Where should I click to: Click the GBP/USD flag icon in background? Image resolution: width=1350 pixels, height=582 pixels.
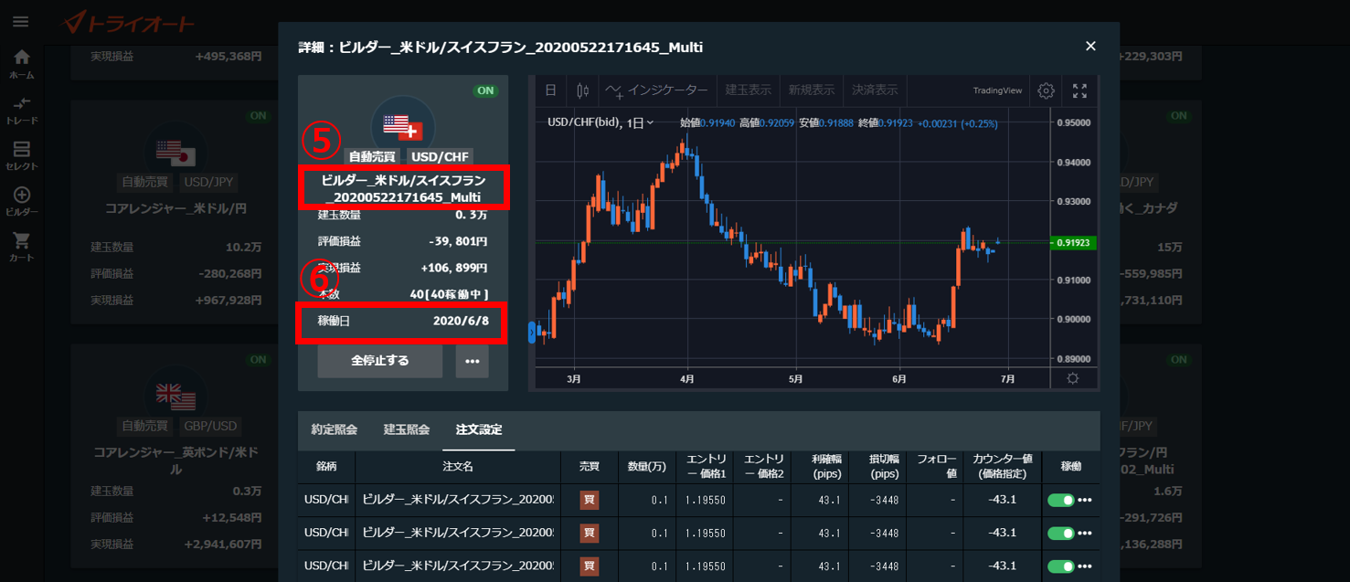176,395
